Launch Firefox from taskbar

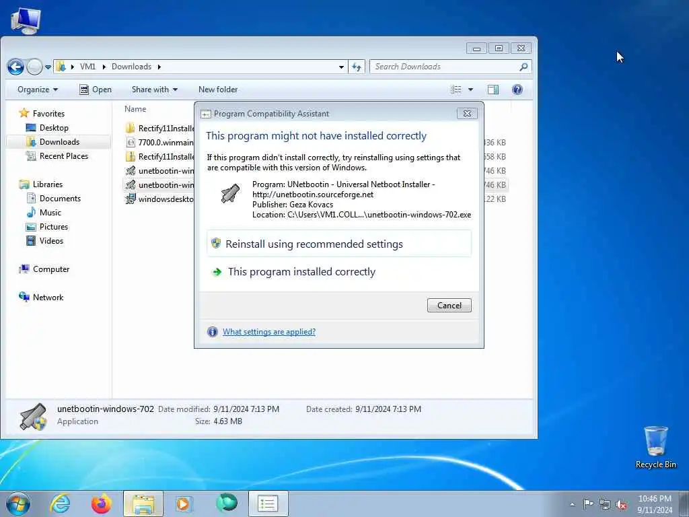[102, 504]
